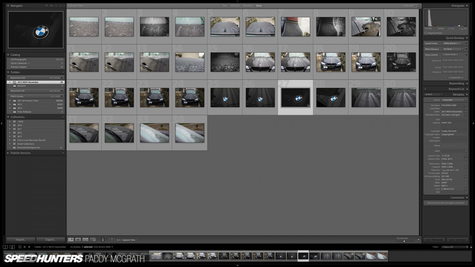Open White Balance As Shot dropdown
The width and height of the screenshot is (475, 267).
pos(453,49)
